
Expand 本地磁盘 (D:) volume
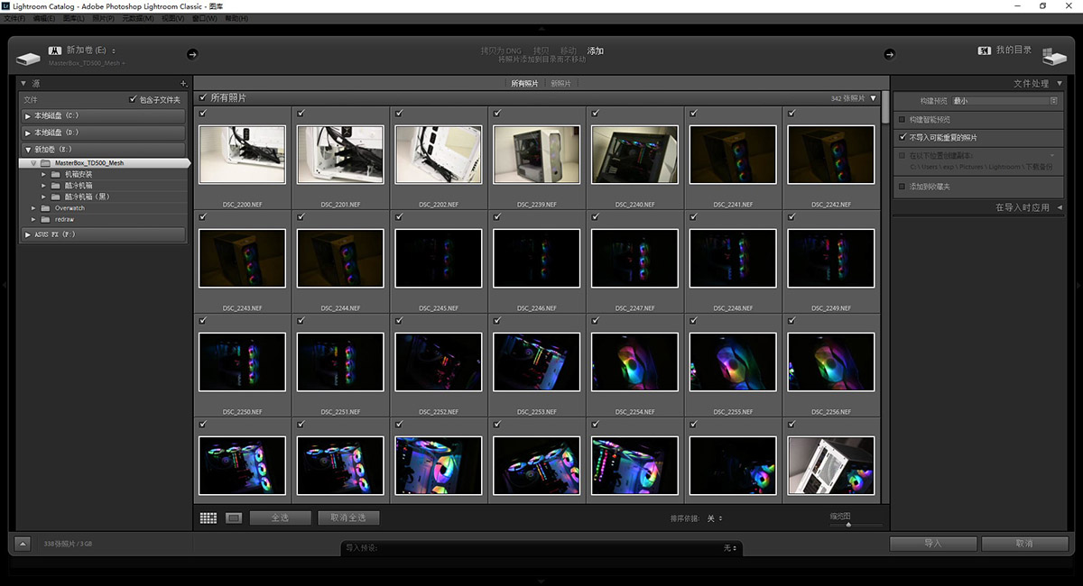(28, 133)
